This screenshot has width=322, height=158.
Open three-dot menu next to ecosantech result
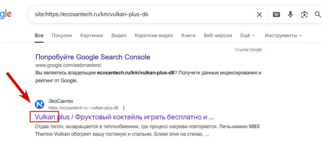tap(124, 108)
